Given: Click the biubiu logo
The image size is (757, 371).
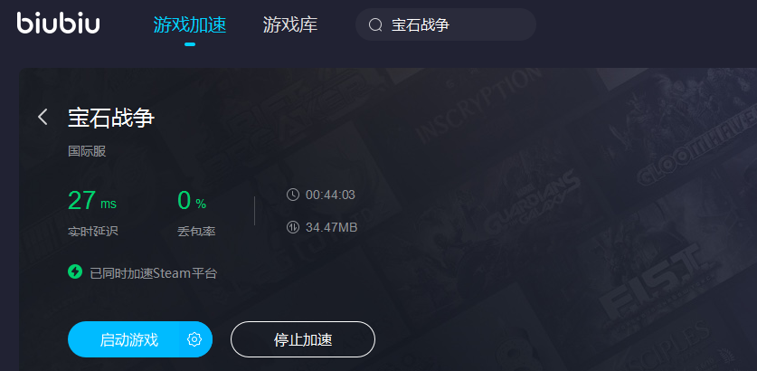Looking at the screenshot, I should (58, 24).
